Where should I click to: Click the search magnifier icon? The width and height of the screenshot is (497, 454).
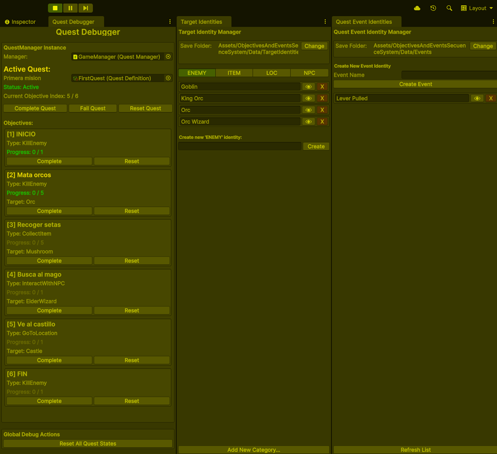coord(449,8)
